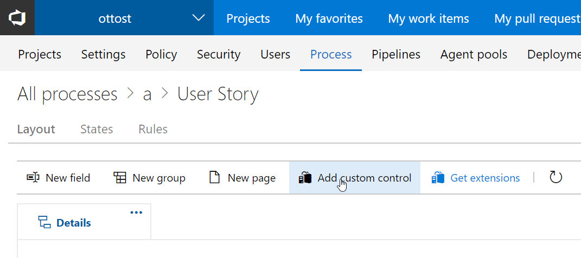Click the New page icon

[x=215, y=178]
